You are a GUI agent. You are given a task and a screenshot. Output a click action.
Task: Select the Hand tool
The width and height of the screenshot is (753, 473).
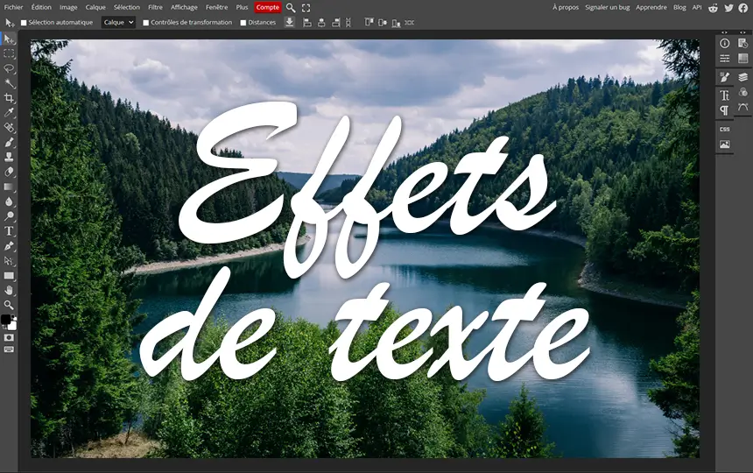click(x=9, y=290)
